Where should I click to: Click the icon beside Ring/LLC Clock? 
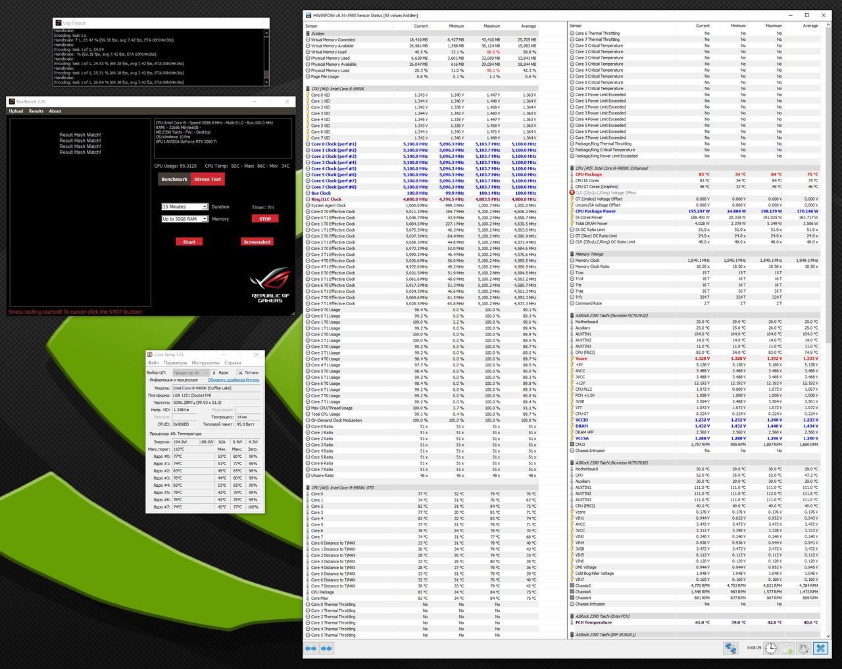[x=308, y=199]
